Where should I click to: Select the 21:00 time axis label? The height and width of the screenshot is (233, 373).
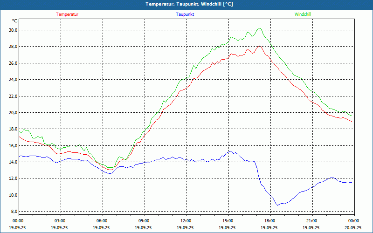coord(312,221)
